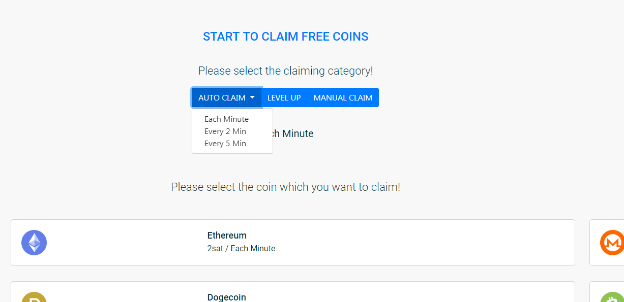Click the caret arrow beside AUTO CLAIM

252,97
